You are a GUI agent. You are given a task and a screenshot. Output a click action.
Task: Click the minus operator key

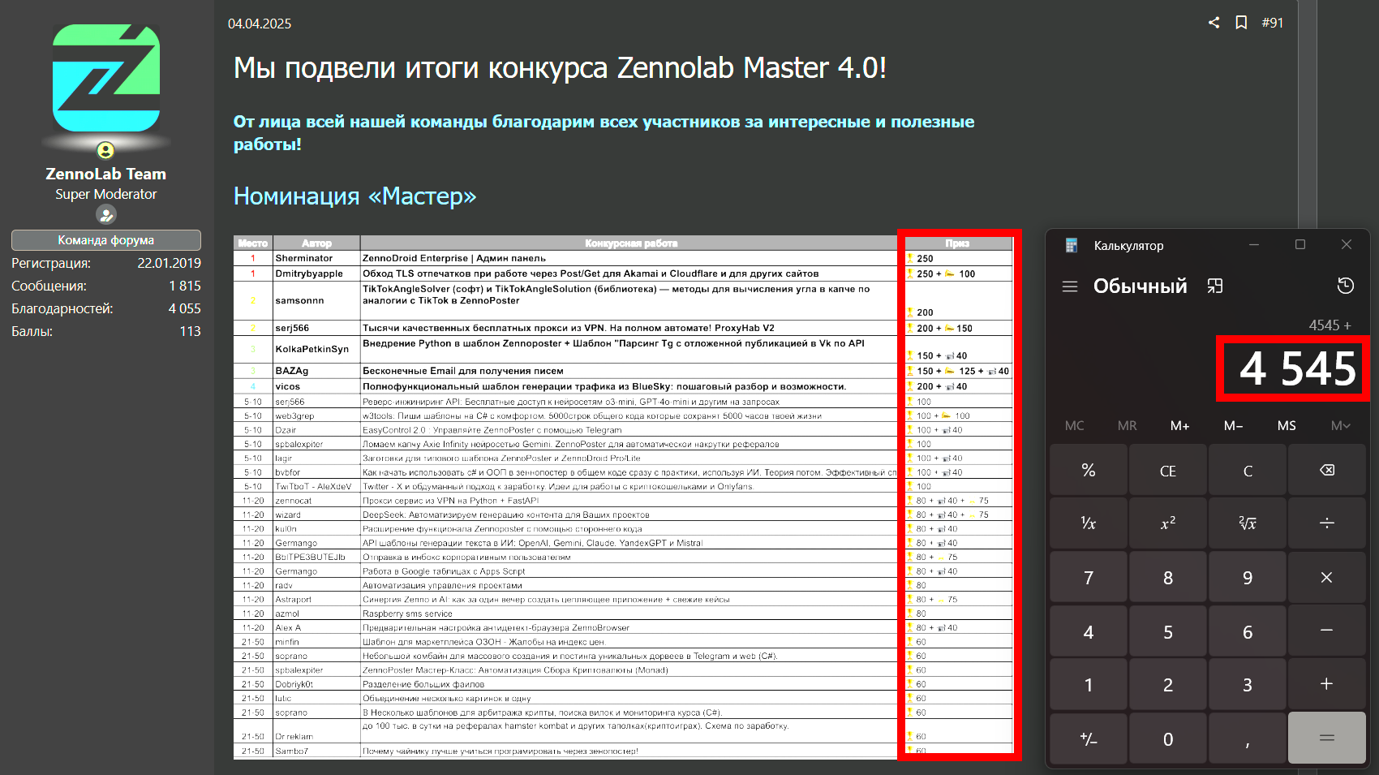coord(1327,631)
